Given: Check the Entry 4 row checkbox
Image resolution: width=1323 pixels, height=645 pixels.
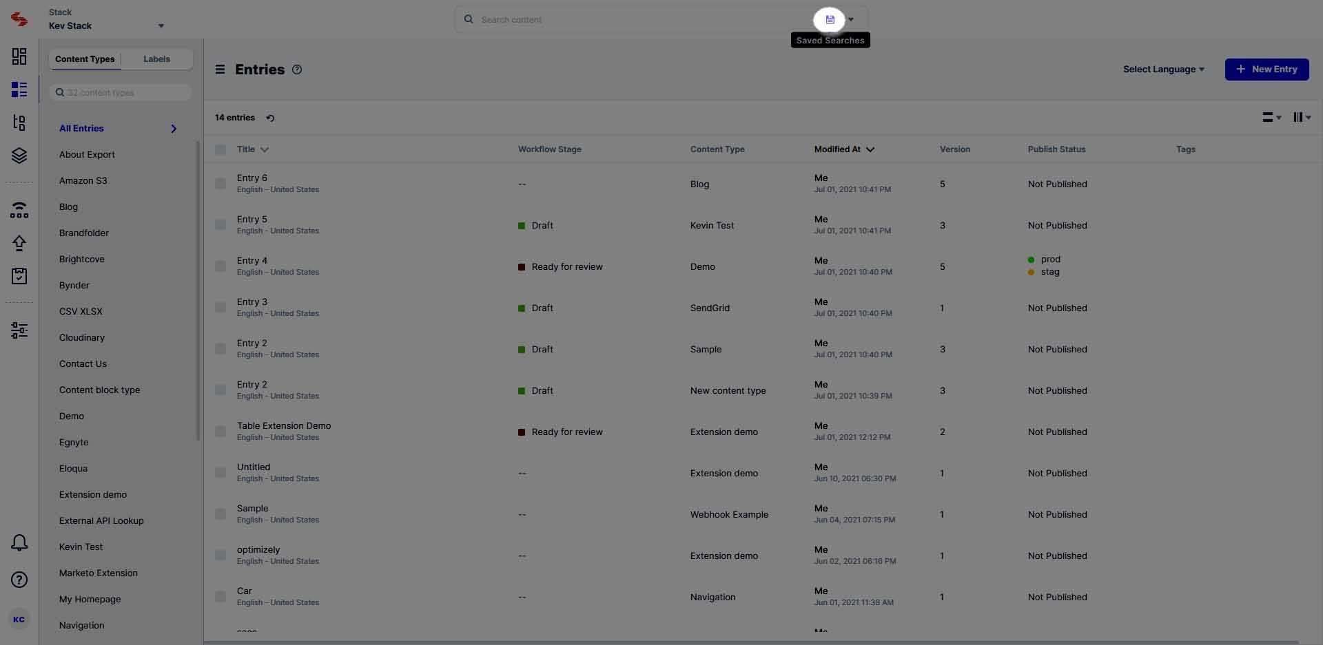Looking at the screenshot, I should (220, 266).
